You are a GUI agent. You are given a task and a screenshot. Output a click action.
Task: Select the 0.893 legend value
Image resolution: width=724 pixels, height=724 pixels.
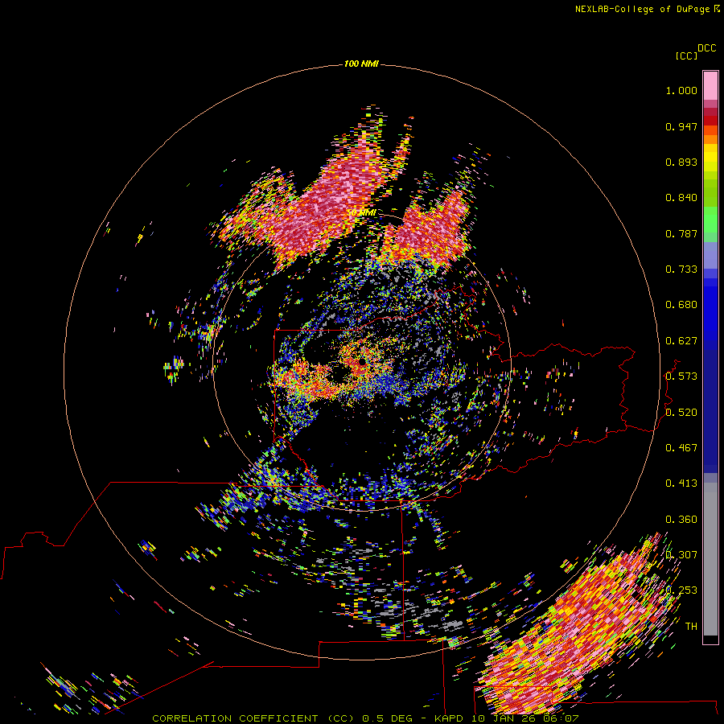(x=681, y=162)
